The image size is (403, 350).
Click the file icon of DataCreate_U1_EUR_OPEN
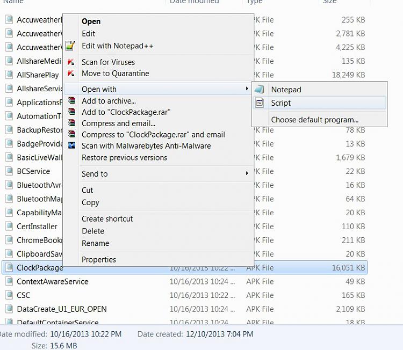[x=9, y=309]
